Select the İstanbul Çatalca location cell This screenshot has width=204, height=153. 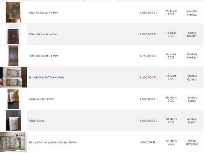click(192, 77)
